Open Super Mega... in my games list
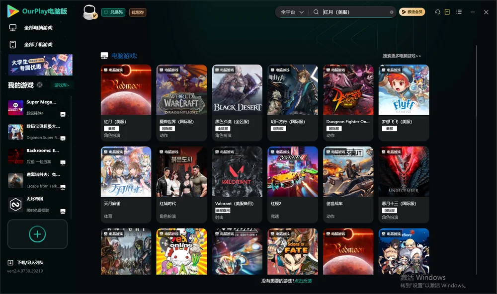The image size is (497, 294). point(37,108)
